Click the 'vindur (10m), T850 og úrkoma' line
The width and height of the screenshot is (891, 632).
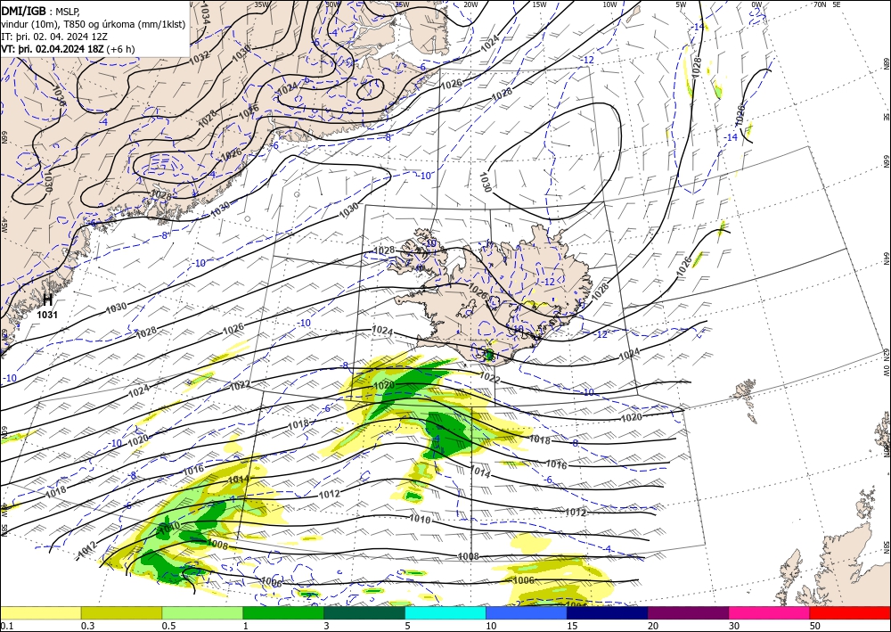[94, 23]
